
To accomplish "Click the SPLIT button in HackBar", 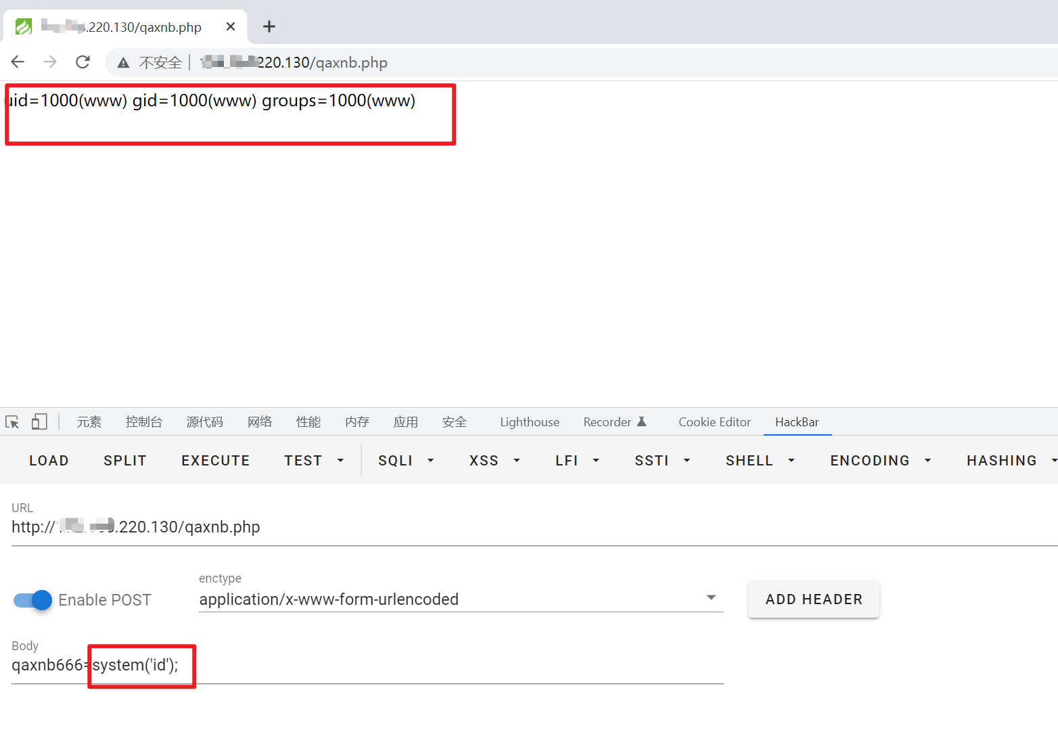I will point(125,461).
